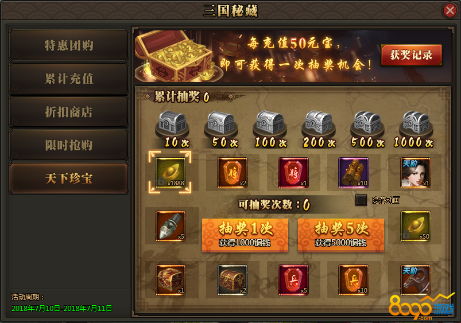Switch to the 折扣商店 tab
Viewport: 461px width, 323px height.
tap(69, 112)
